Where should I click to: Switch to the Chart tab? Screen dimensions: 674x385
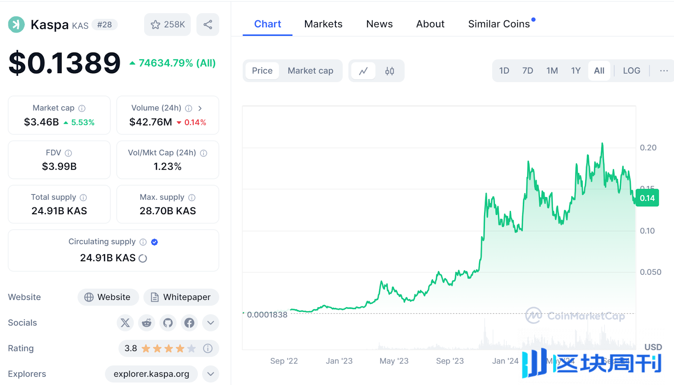click(x=267, y=24)
